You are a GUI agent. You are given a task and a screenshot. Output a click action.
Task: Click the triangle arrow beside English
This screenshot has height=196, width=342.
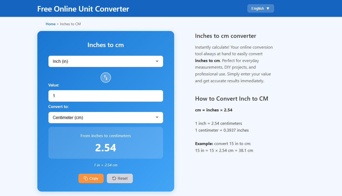point(268,8)
